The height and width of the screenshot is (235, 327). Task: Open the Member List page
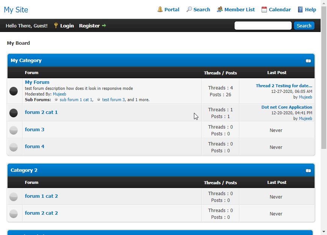tap(239, 9)
